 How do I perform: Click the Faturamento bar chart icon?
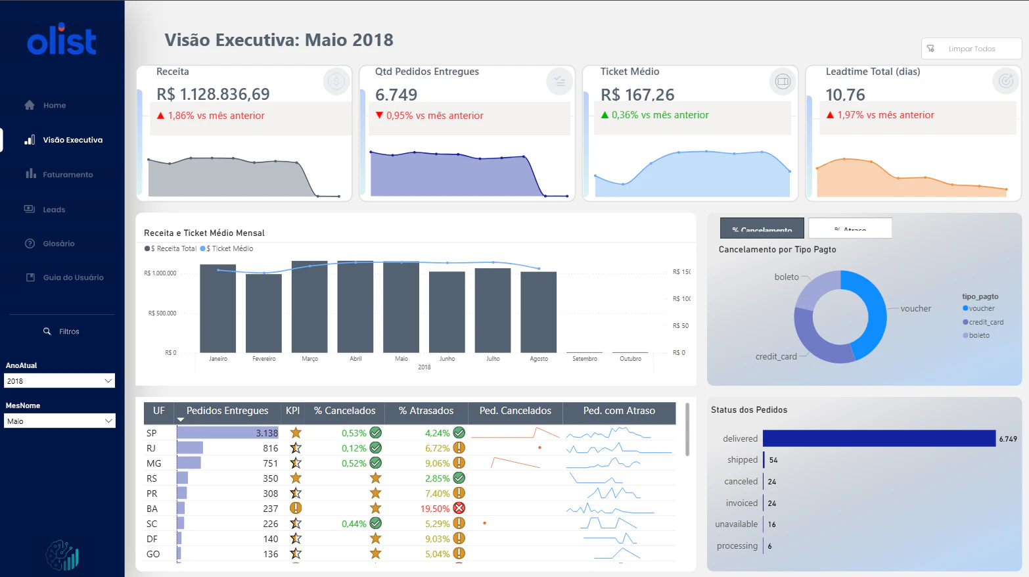(x=31, y=174)
